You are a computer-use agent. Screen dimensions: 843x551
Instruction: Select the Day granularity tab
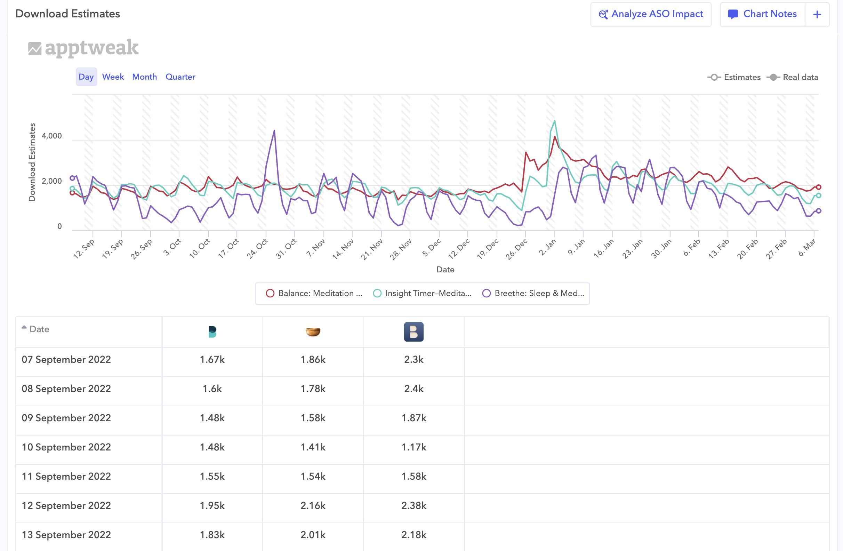click(86, 77)
